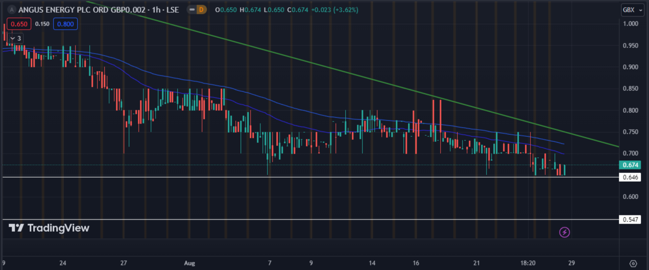Click the 0.150 spread value
Screen dimensions: 649x270
click(x=42, y=24)
